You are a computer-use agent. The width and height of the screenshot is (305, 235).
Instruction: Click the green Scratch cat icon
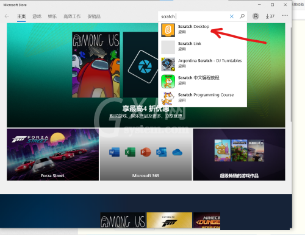168,82
